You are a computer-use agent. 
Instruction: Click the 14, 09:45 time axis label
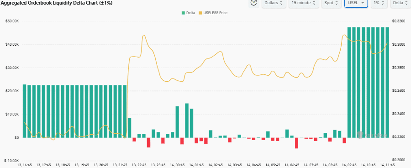[x=349, y=165]
